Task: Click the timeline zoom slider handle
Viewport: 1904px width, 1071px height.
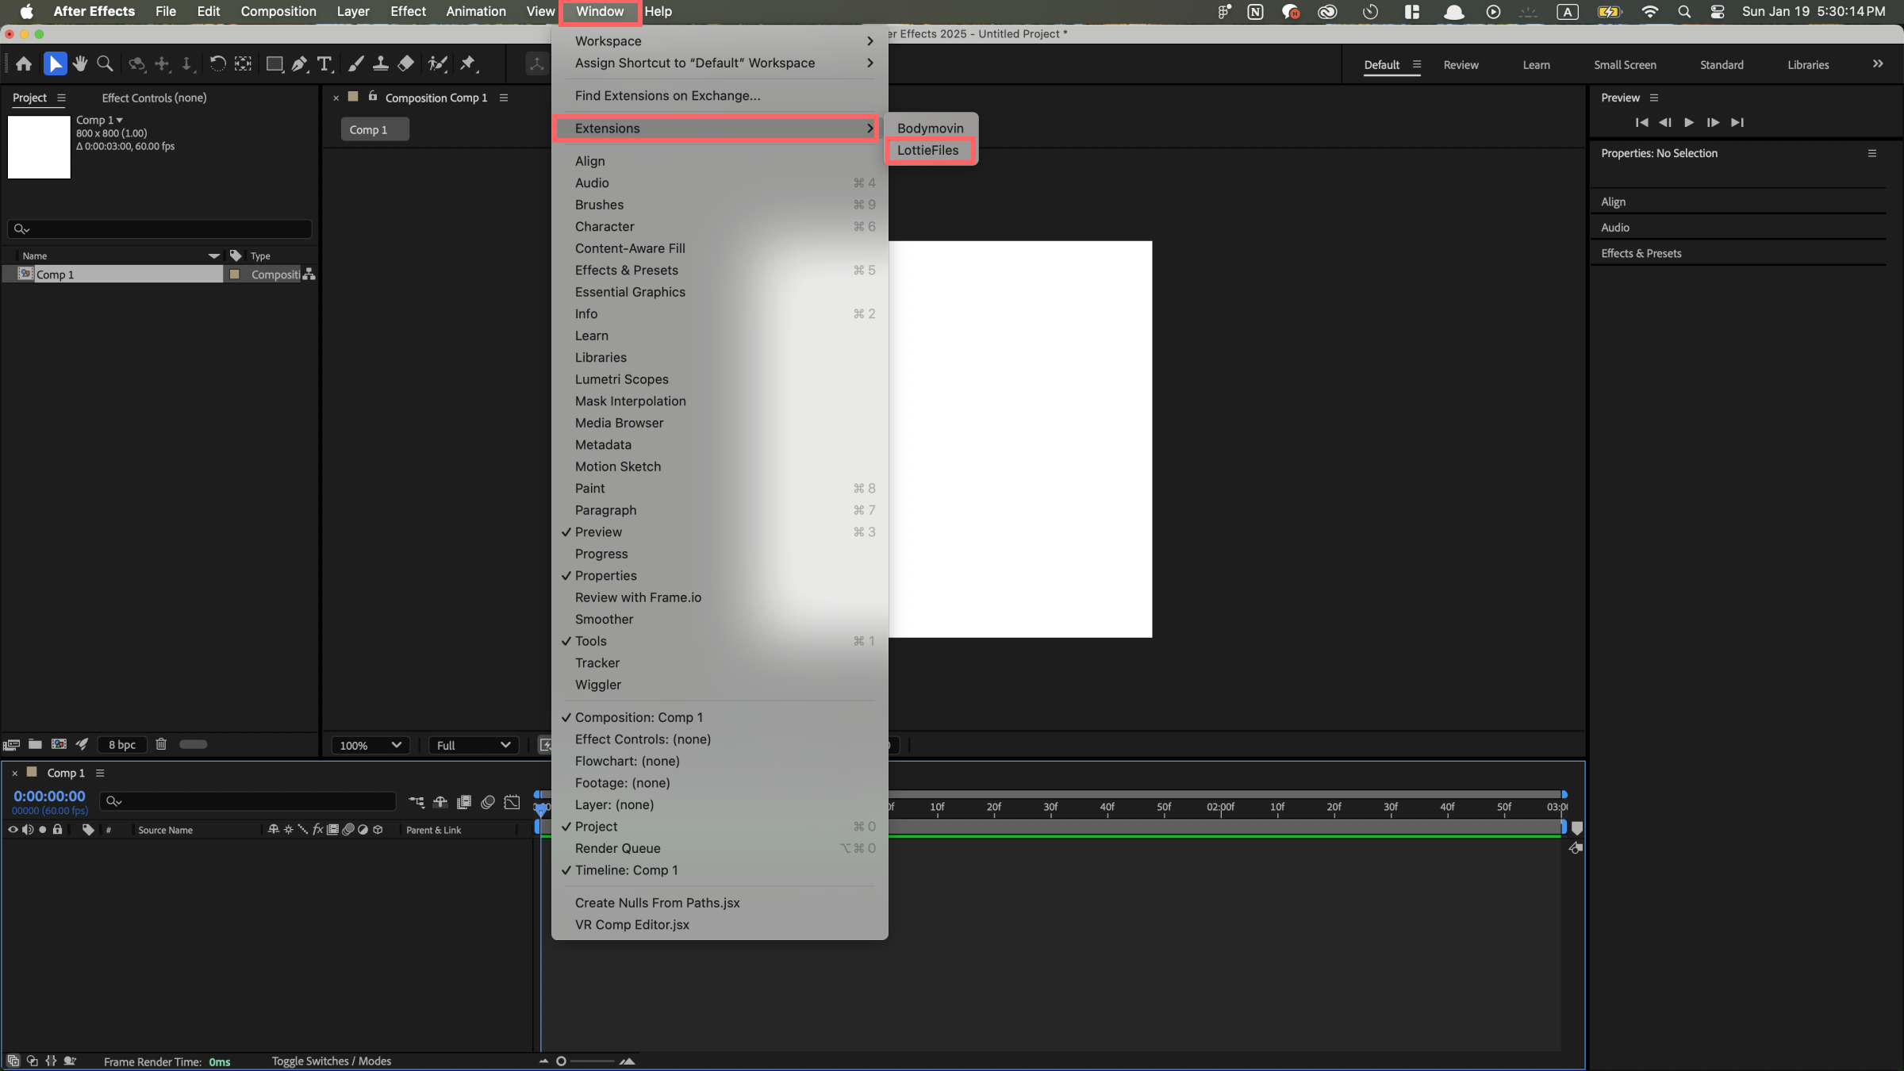Action: [561, 1061]
